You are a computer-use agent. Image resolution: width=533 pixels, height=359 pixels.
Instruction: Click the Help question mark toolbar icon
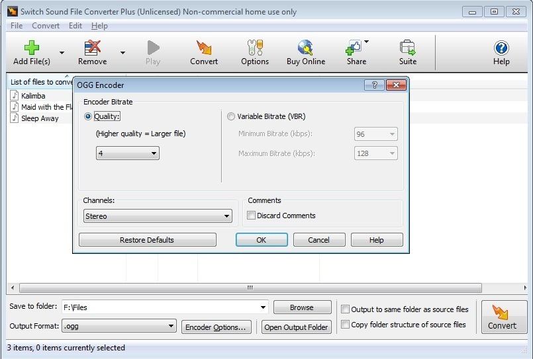pos(501,48)
